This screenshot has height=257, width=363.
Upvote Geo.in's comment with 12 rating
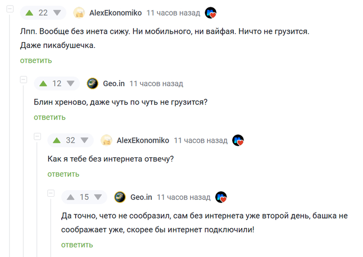click(x=43, y=84)
